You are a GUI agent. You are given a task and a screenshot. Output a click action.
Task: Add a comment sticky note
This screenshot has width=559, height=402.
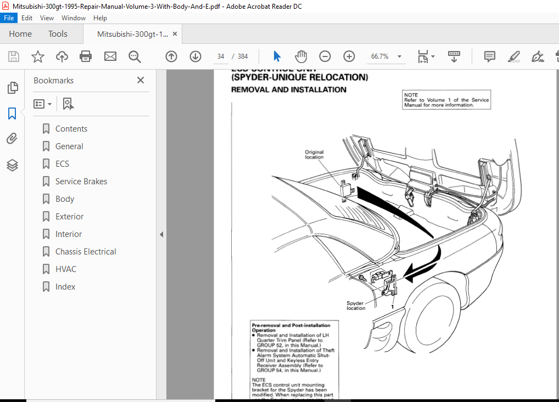click(489, 56)
